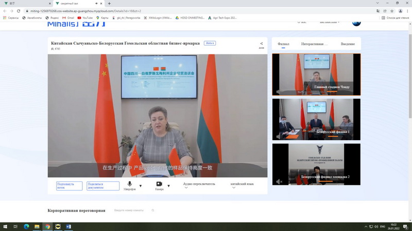
Task: Switch to the Интерактивная tab
Action: [x=314, y=44]
